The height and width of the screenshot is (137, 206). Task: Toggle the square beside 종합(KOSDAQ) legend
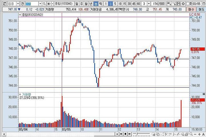[x=20, y=15]
